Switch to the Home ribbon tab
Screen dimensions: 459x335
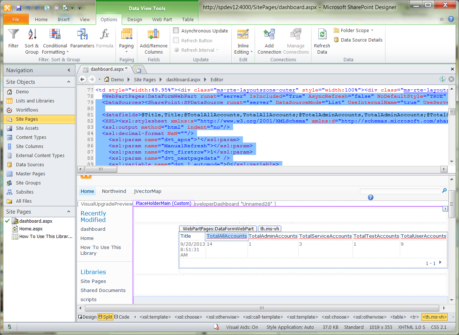click(41, 20)
